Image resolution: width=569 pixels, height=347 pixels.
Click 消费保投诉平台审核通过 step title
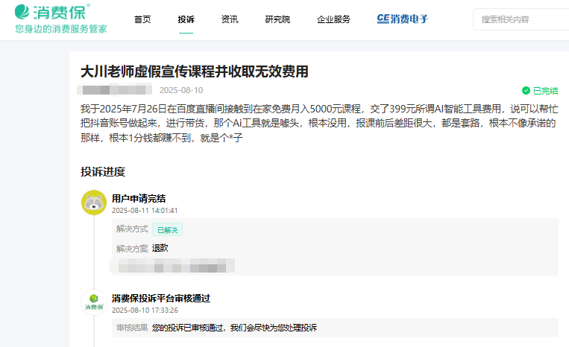coord(161,299)
